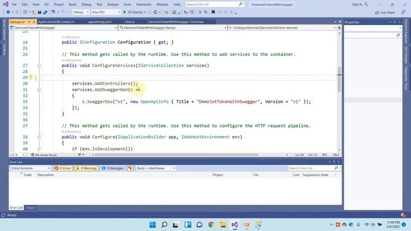Collapse the AddSwaggerGen block at line 31
411x231 pixels.
tap(39, 90)
